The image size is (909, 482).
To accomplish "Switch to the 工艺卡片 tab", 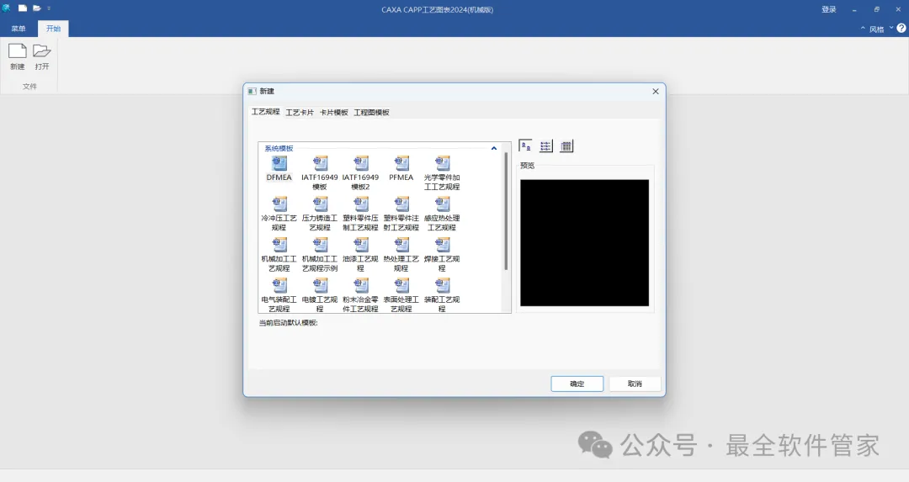I will click(x=300, y=113).
